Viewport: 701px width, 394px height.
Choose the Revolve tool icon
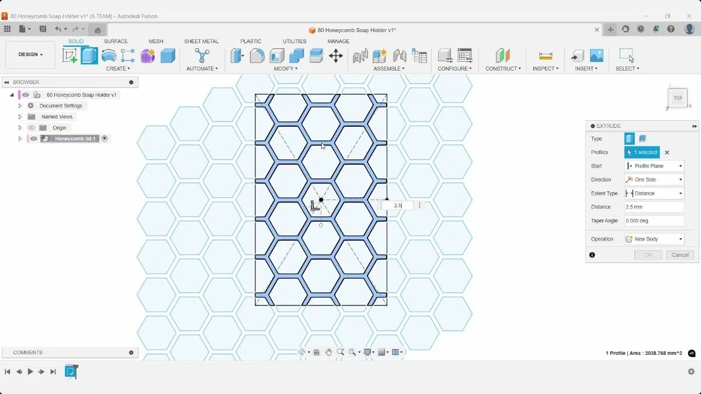tap(109, 55)
